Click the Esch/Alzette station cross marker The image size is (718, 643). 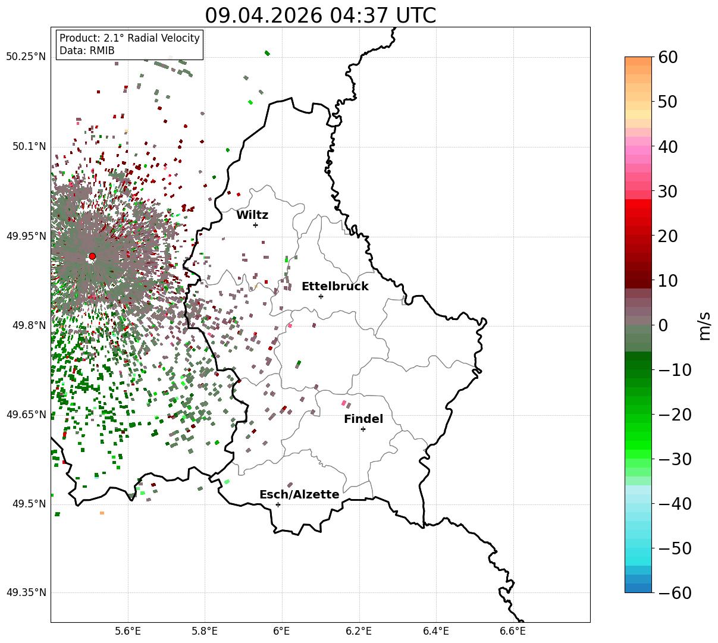(x=278, y=504)
